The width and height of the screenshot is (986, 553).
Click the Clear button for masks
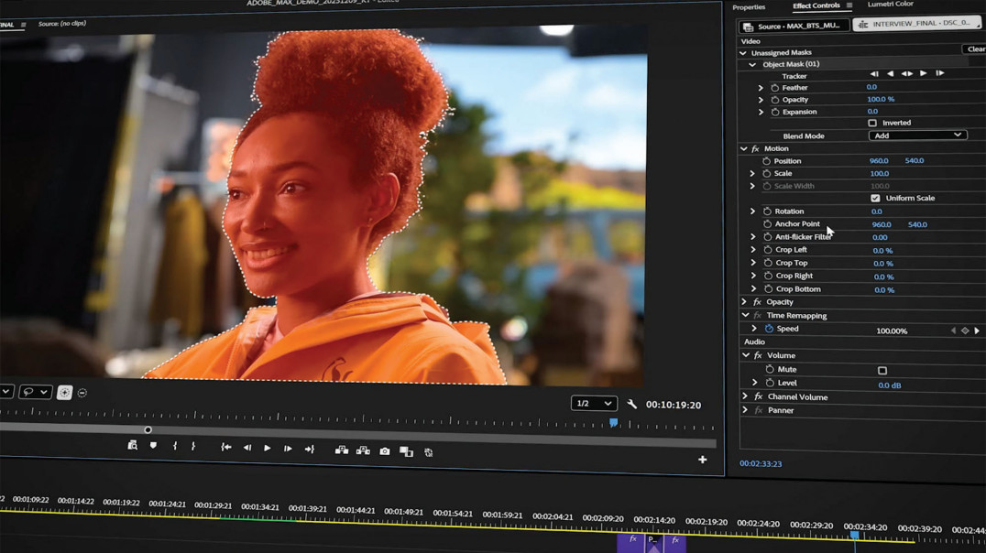[x=975, y=49]
